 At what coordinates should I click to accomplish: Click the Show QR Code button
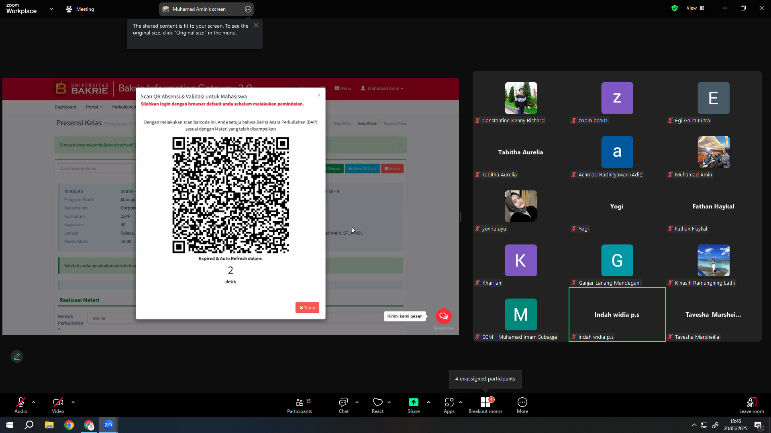tap(362, 168)
